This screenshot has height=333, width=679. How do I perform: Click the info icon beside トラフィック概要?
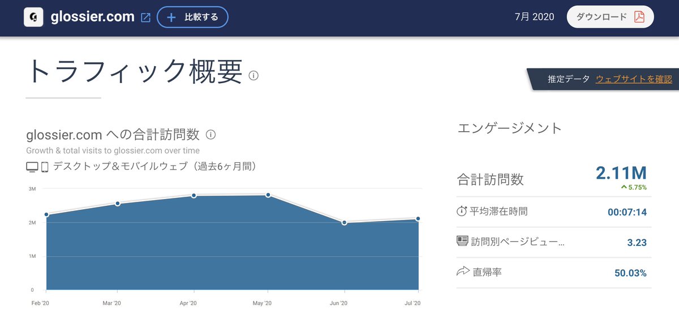[x=253, y=75]
